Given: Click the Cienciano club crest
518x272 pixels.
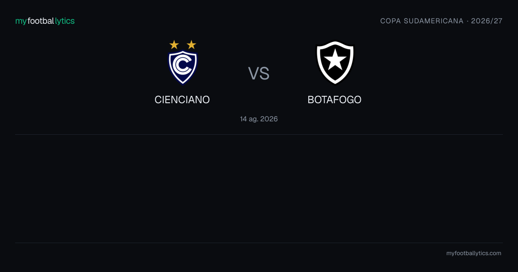Looking at the screenshot, I should pos(182,62).
